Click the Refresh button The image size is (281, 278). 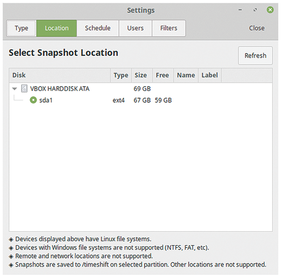[x=255, y=56]
